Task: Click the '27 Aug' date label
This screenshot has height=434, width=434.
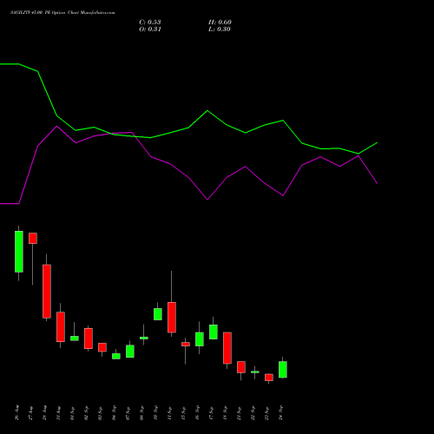Action: point(30,412)
